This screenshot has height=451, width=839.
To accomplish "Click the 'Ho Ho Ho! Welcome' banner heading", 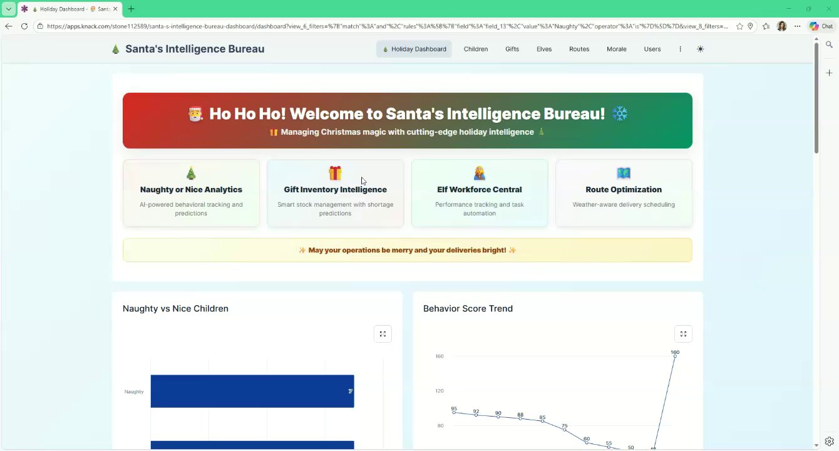I will pos(408,113).
